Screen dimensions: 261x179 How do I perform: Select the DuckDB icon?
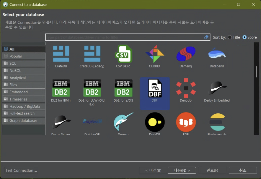[x=155, y=122]
